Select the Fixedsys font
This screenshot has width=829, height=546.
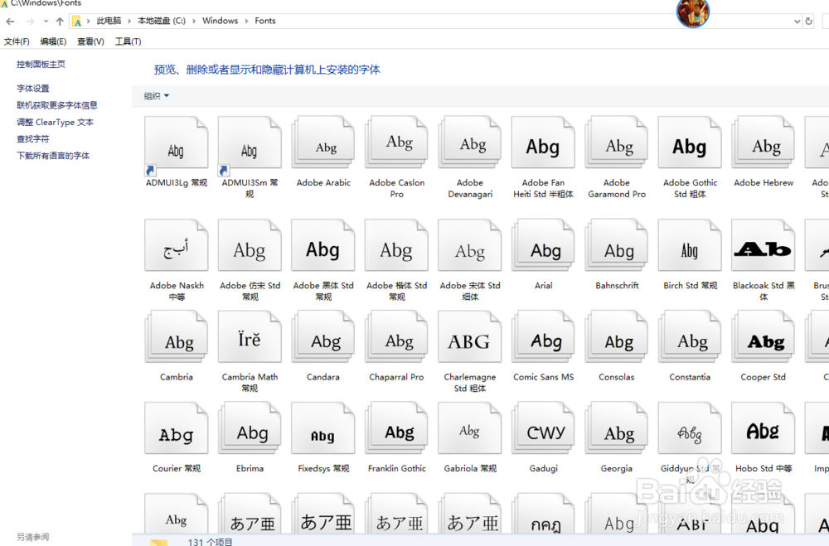click(323, 428)
